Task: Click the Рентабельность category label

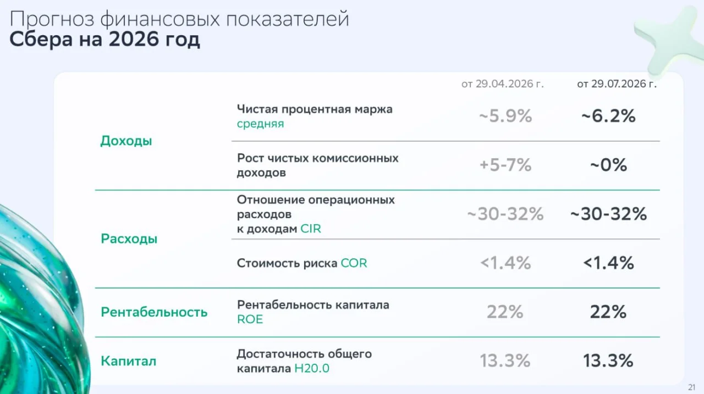Action: pyautogui.click(x=154, y=313)
